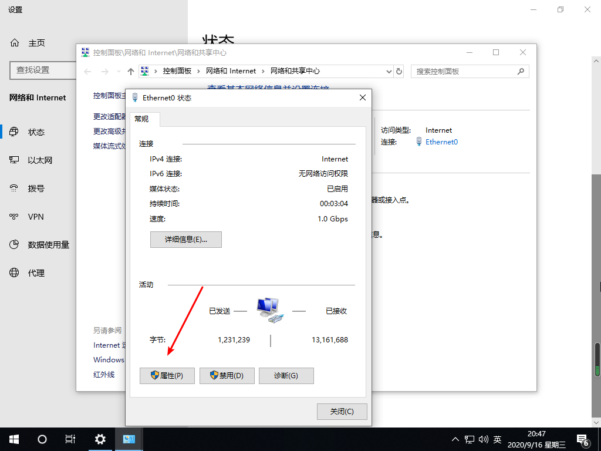Click the Settings window scrollbar down arrow

(x=596, y=422)
